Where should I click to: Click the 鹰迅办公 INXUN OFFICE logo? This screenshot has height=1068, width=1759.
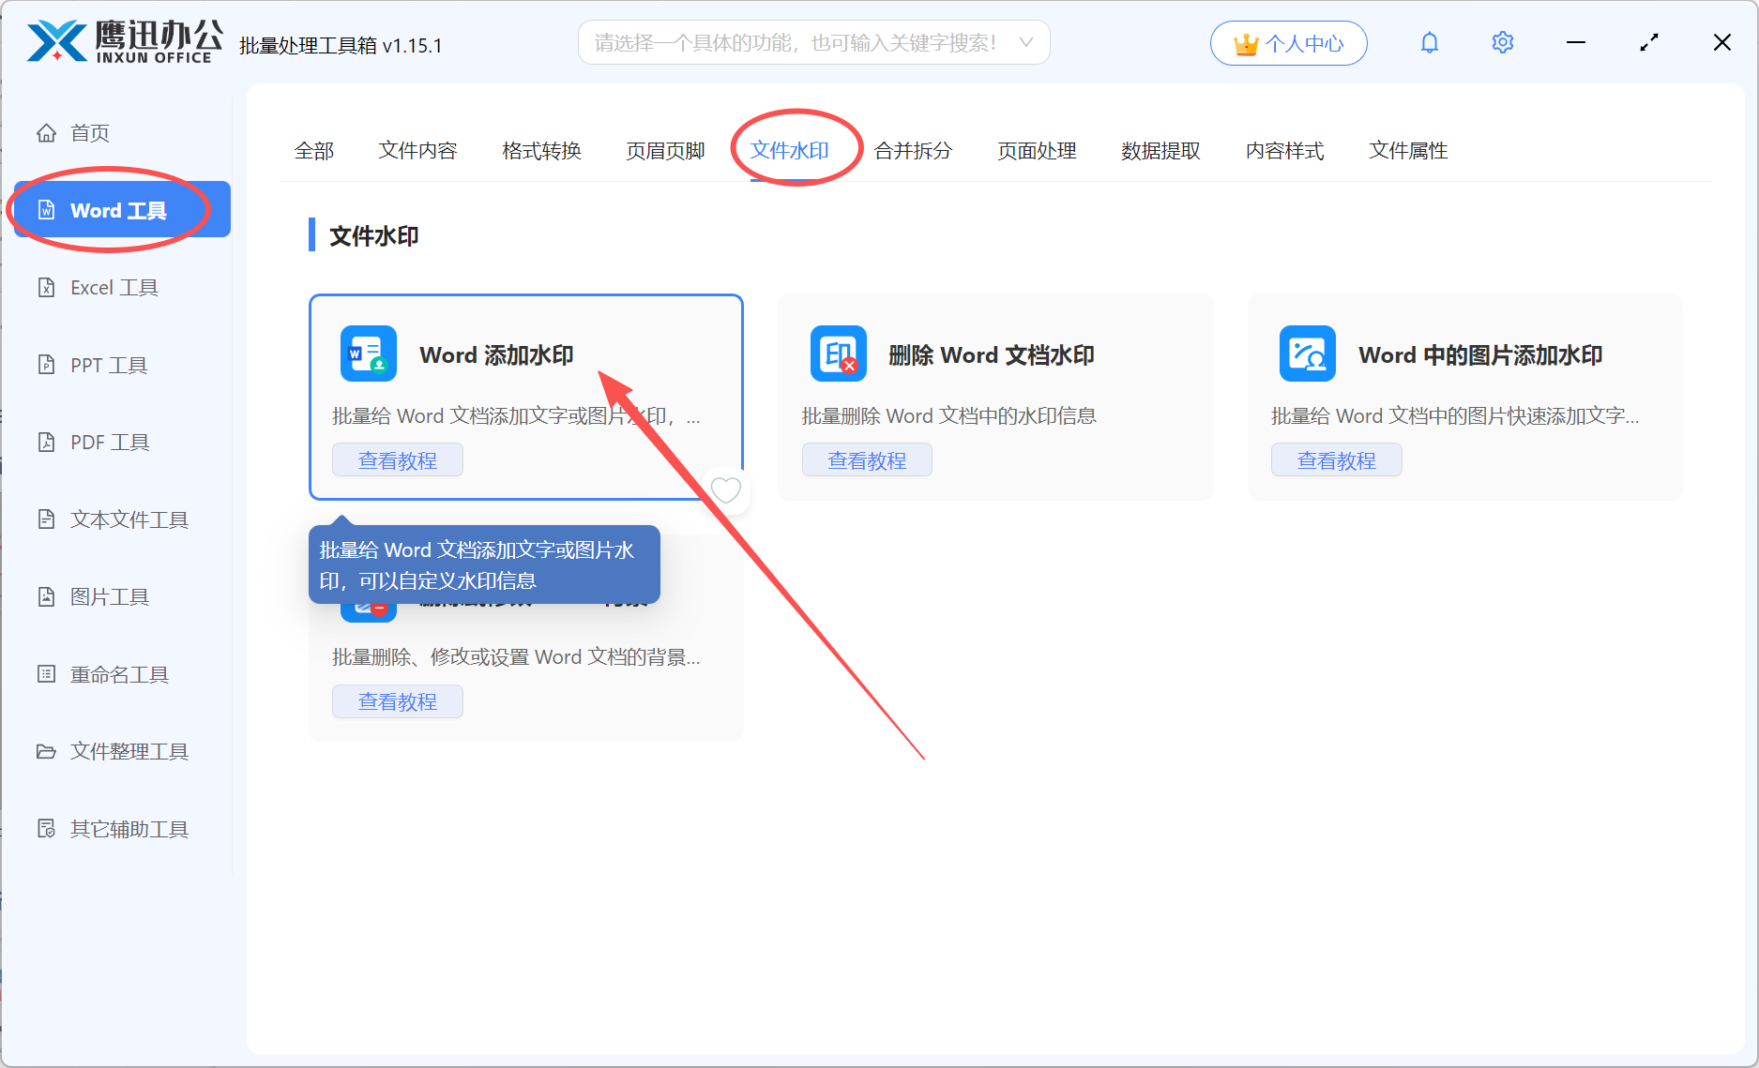[x=125, y=43]
